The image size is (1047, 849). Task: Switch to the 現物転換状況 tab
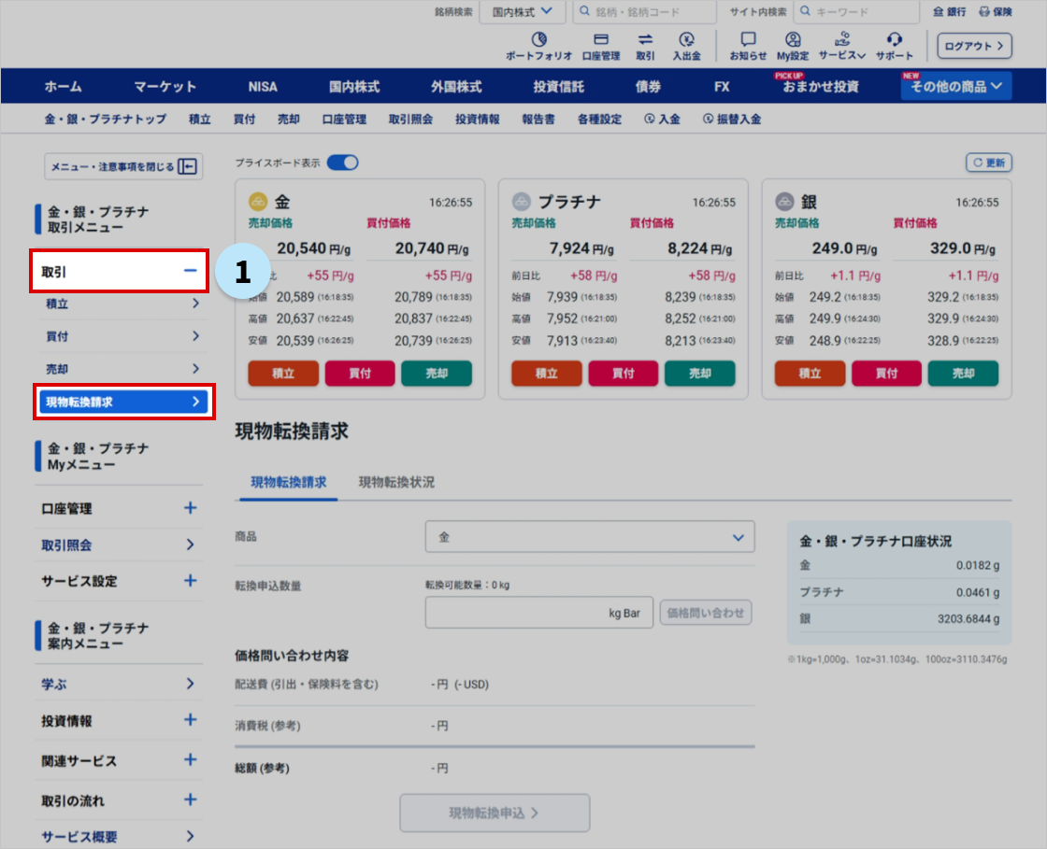click(x=396, y=483)
